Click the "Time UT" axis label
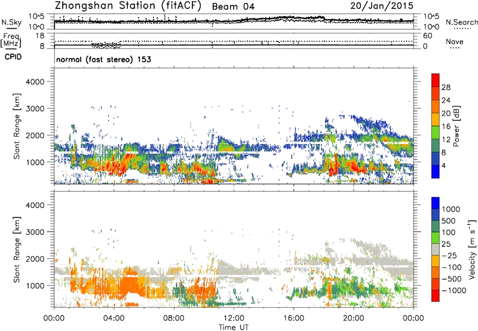Screen dimensions: 478x331 234,327
